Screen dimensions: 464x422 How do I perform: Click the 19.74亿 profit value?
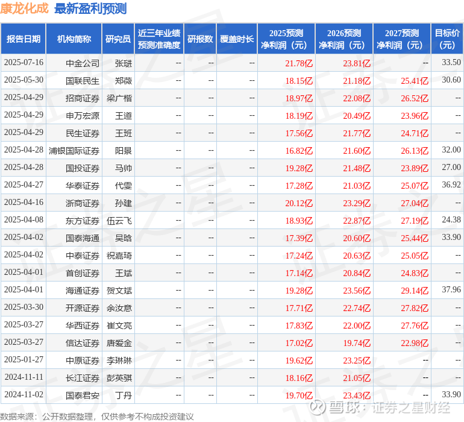(357, 342)
